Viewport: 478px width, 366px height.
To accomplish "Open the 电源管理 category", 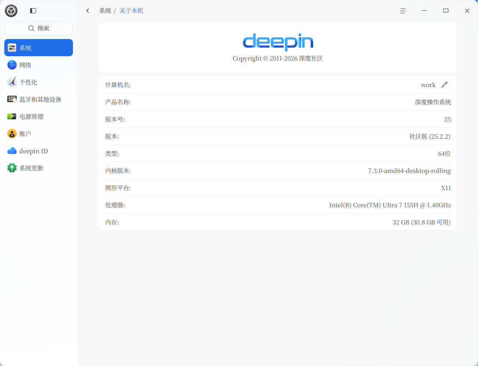I will [39, 116].
